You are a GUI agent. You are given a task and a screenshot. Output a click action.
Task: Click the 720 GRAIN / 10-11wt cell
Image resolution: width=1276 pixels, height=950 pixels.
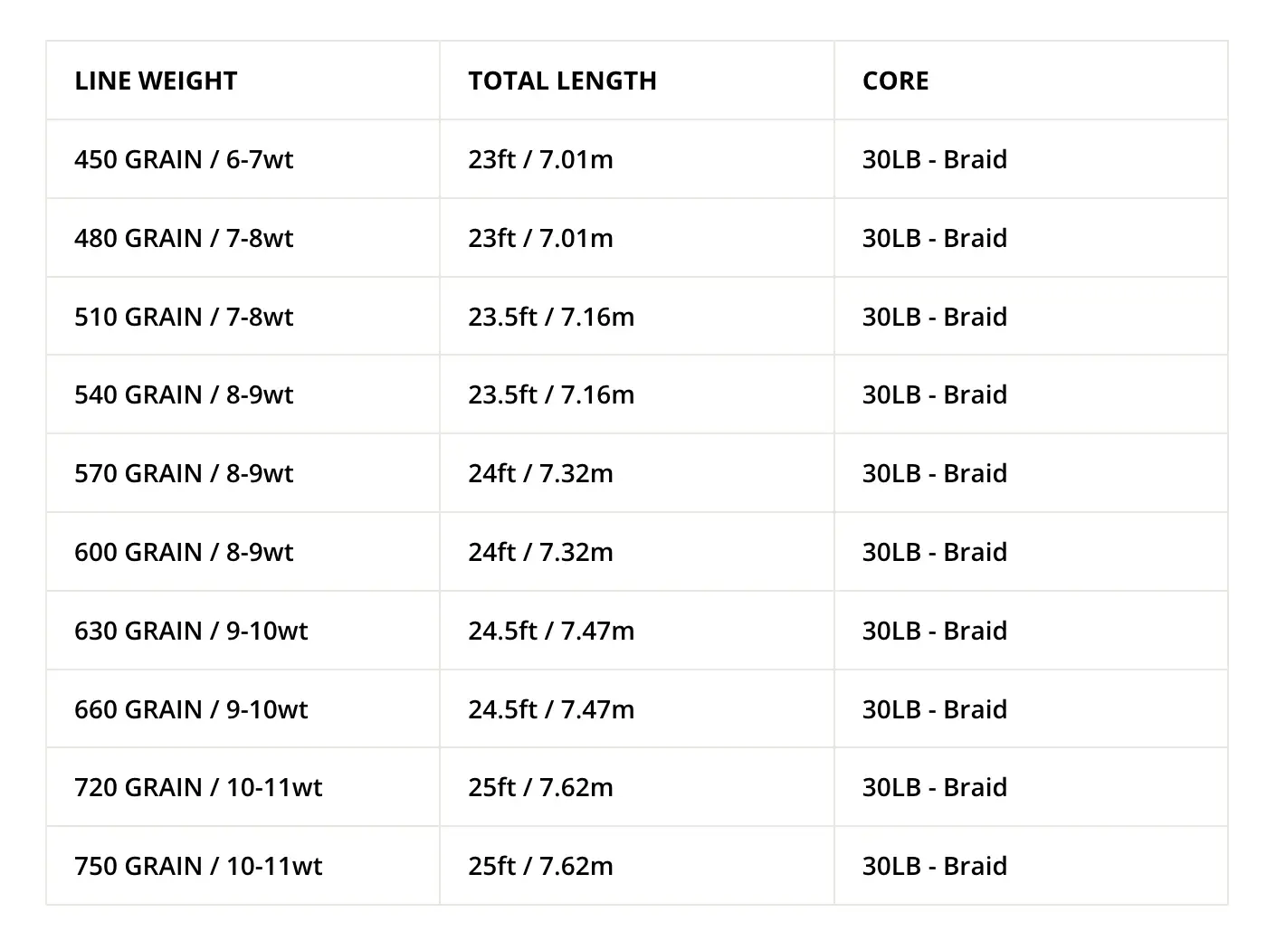198,787
